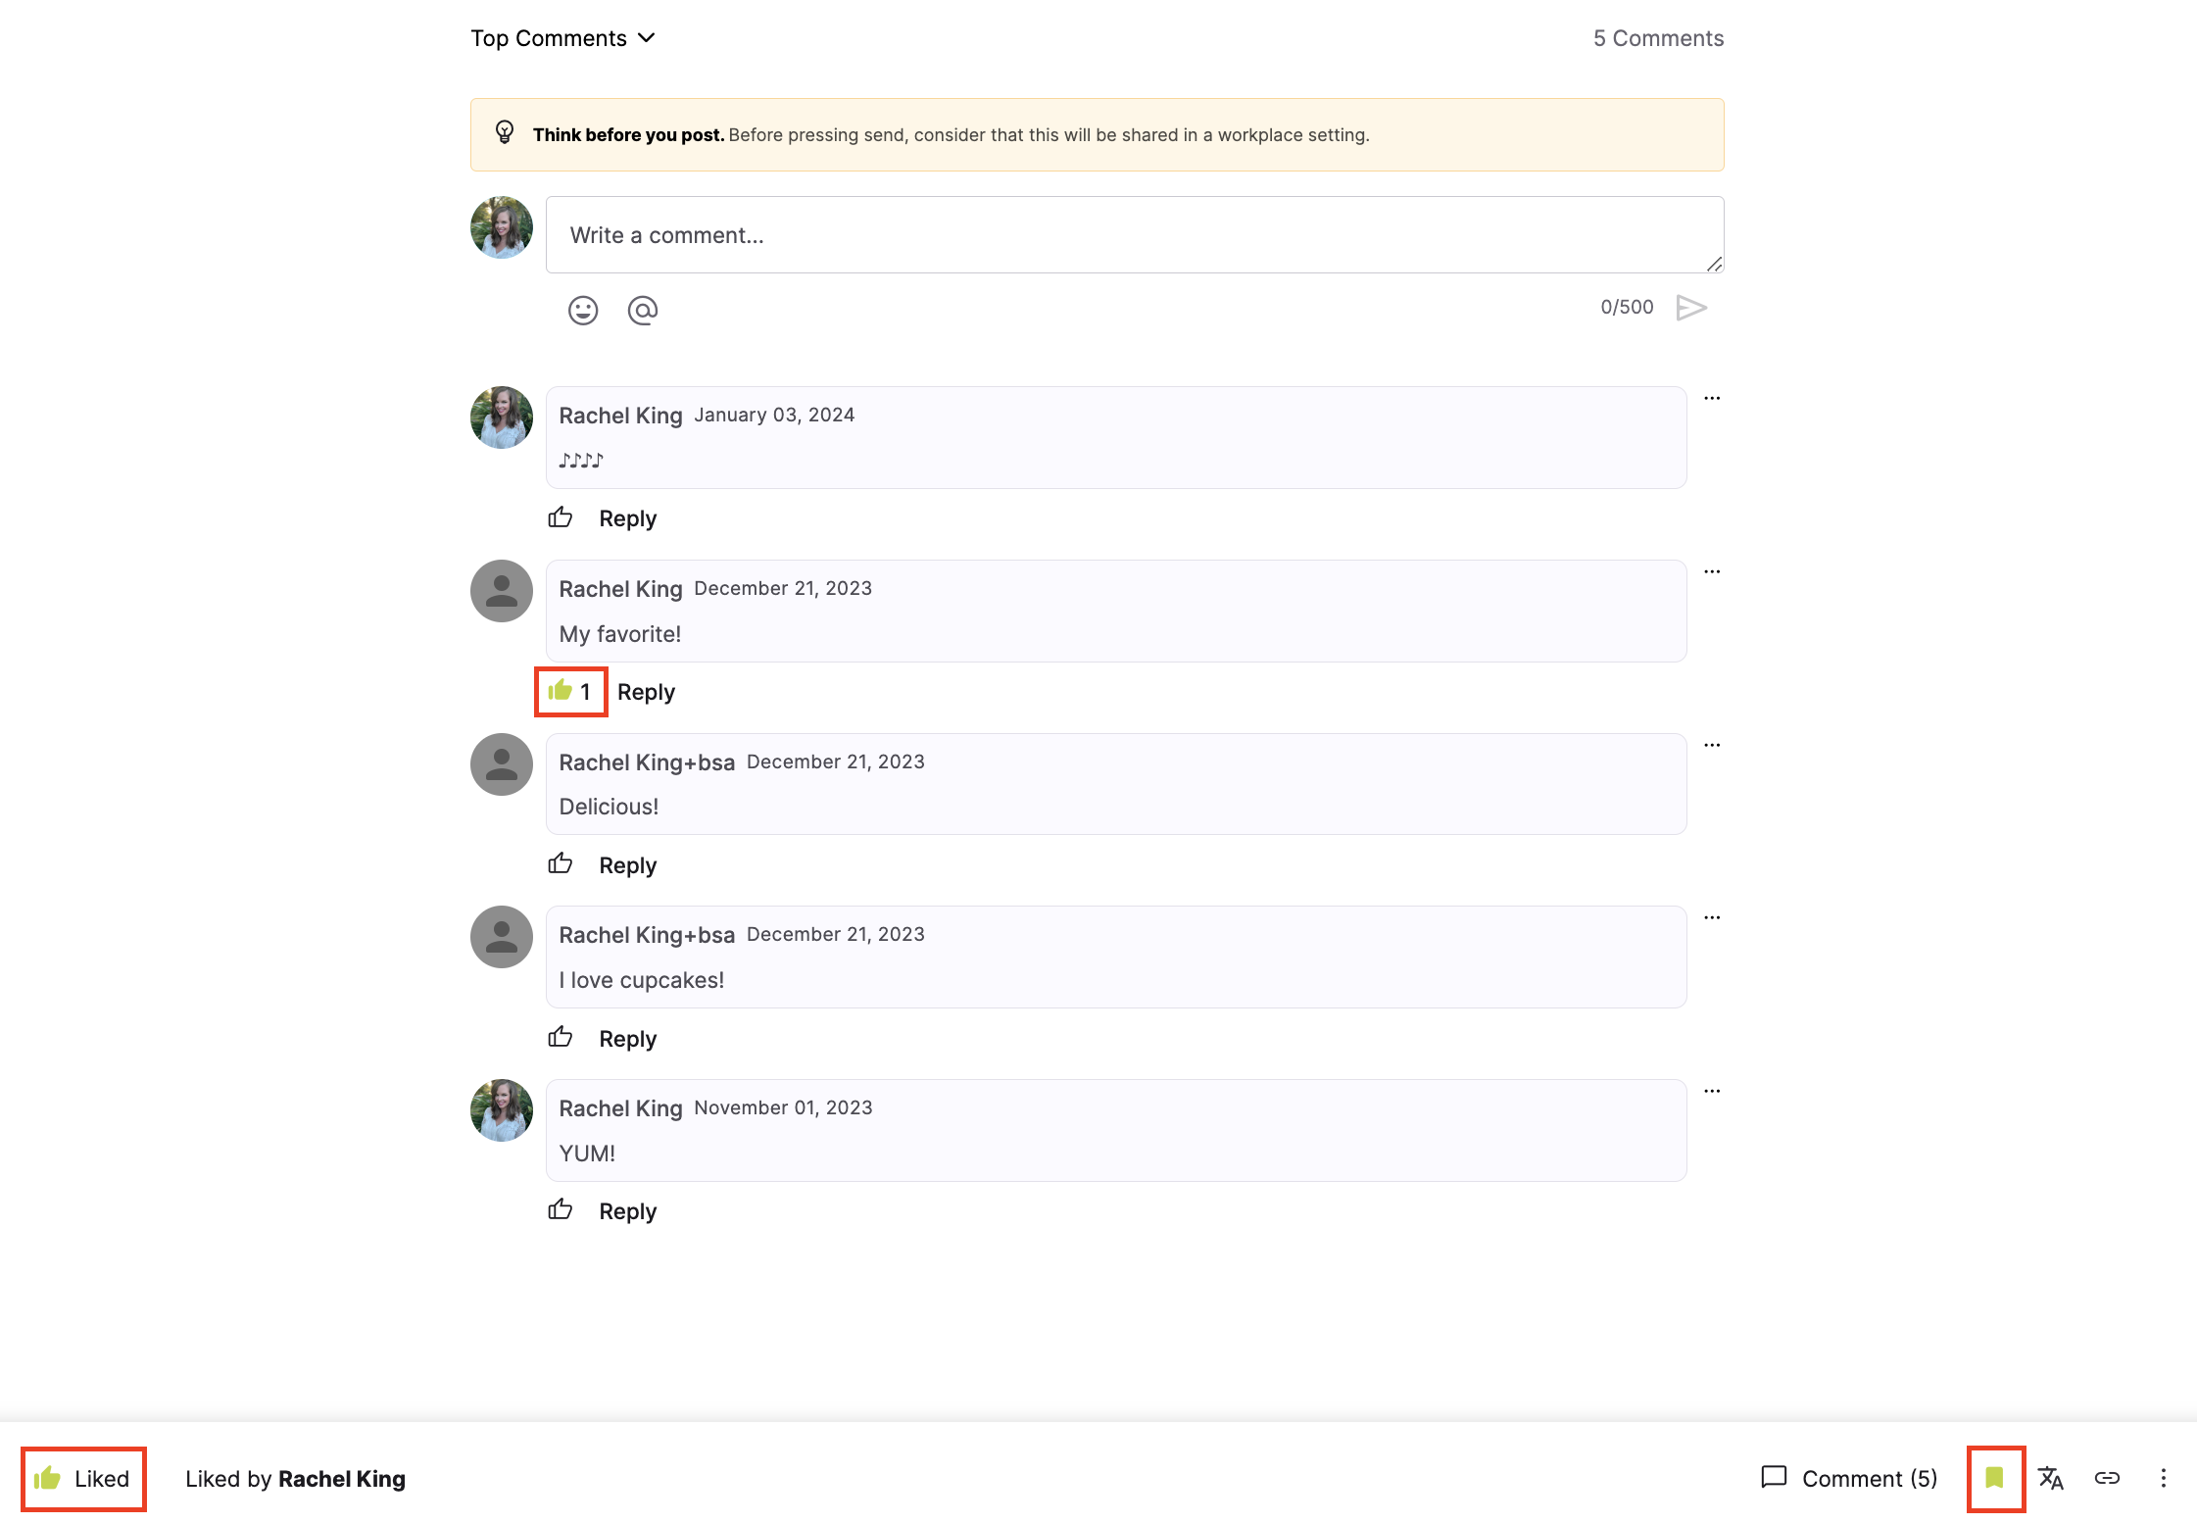
Task: Click the 0/500 character counter
Action: [1627, 307]
